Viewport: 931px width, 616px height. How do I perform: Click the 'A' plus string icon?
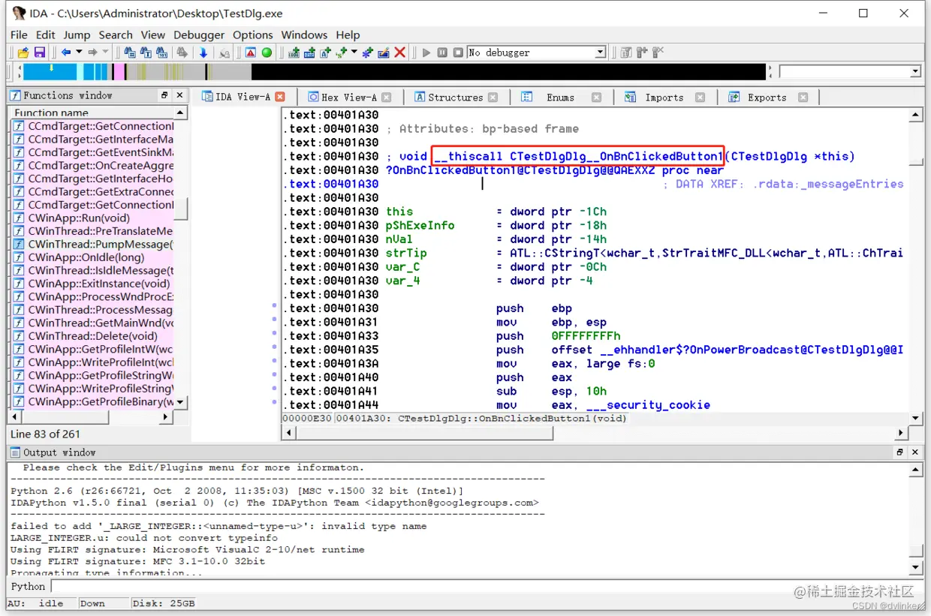point(325,53)
